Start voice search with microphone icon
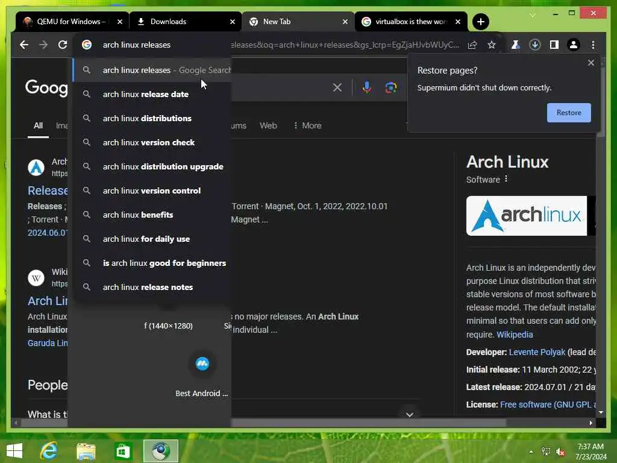The width and height of the screenshot is (617, 463). [367, 87]
